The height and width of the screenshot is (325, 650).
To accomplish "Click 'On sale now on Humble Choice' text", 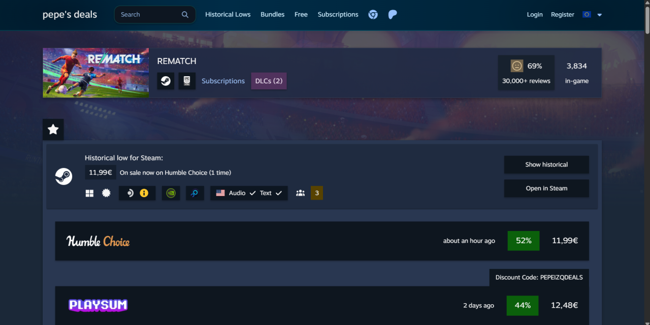I will pyautogui.click(x=175, y=173).
